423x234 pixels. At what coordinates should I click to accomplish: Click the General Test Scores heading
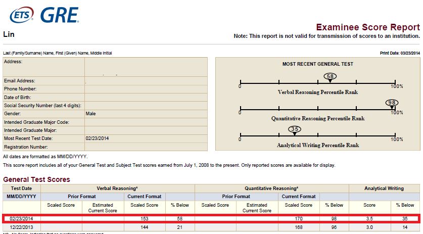36,179
